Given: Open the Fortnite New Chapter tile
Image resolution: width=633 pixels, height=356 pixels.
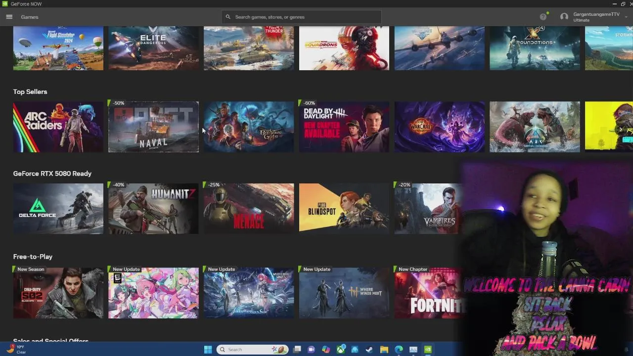Looking at the screenshot, I should [x=429, y=293].
